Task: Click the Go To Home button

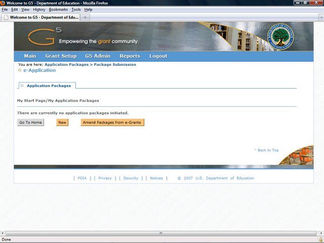Action: [x=30, y=123]
